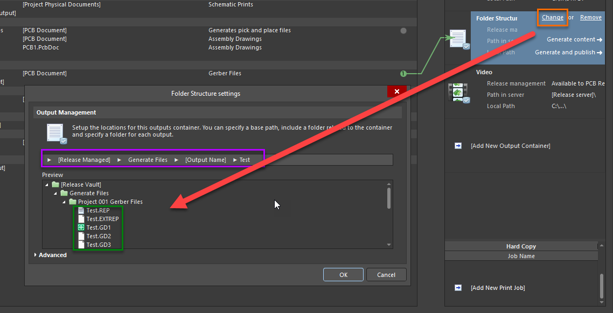Click Generate content for Folder Structure

[574, 39]
